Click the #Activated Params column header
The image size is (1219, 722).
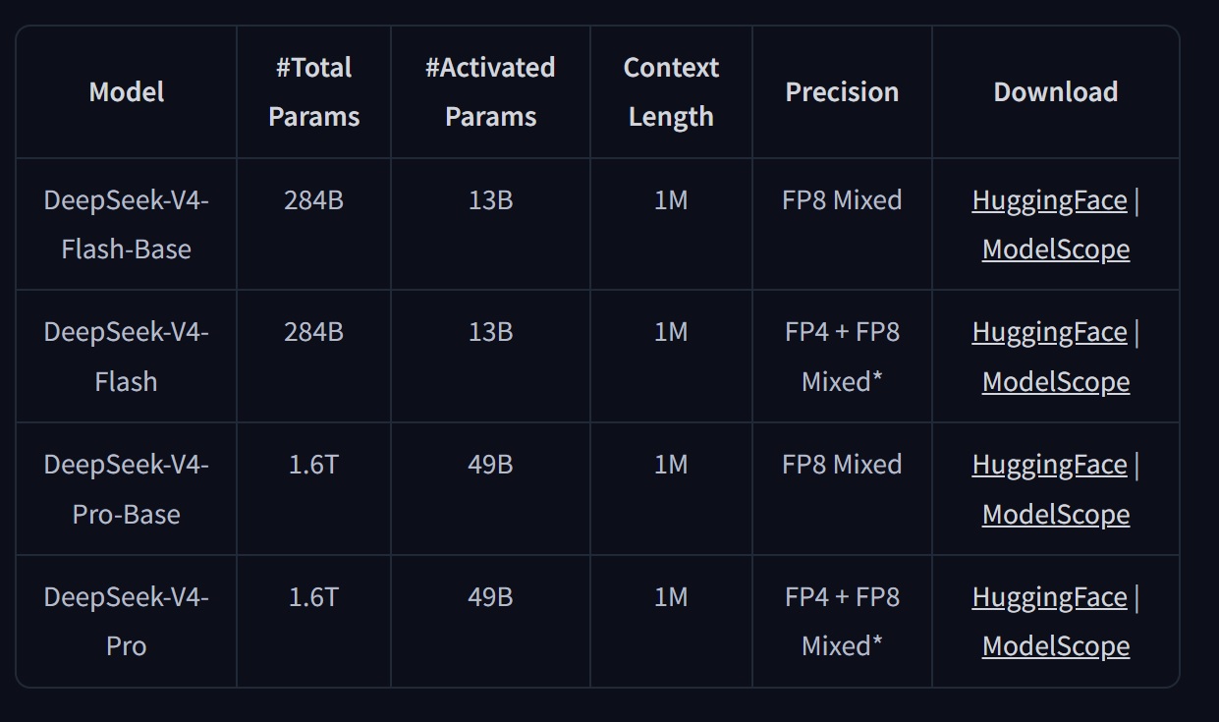(490, 92)
